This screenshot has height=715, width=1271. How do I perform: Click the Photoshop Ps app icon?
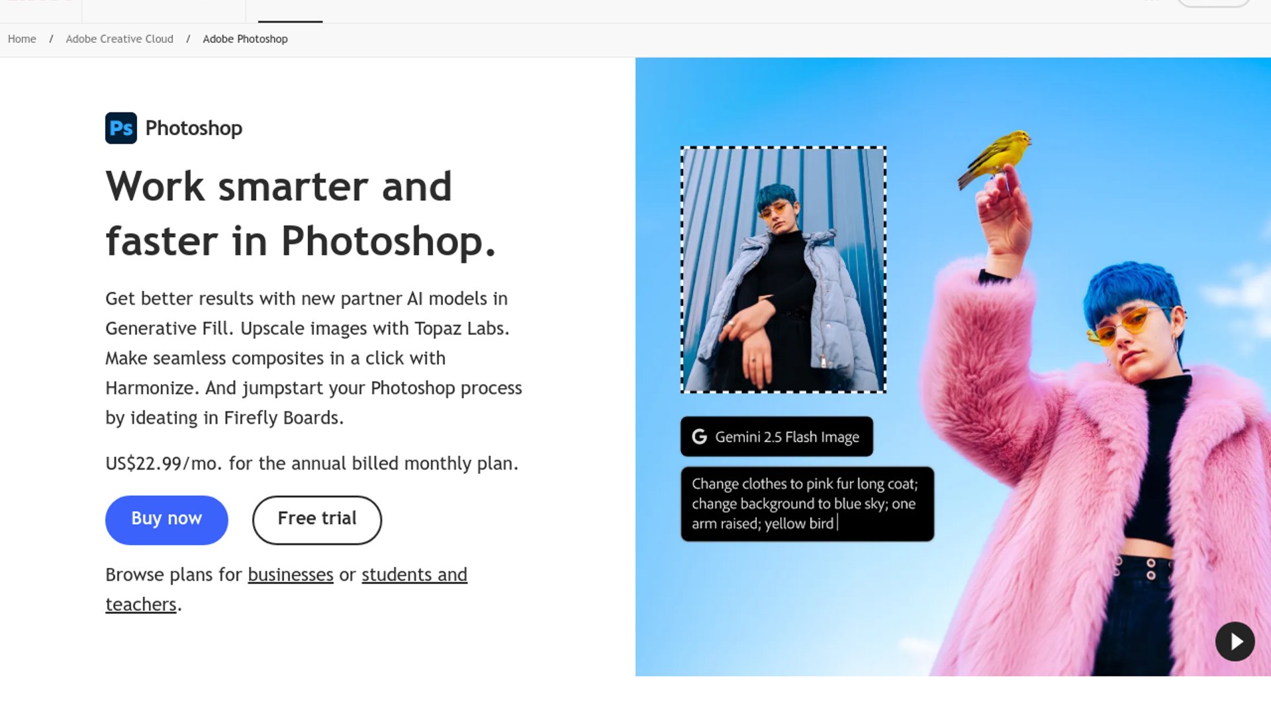coord(120,128)
